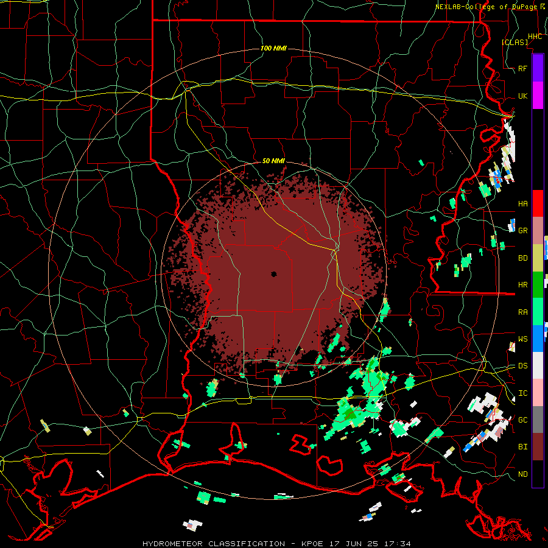Click the ND black legend swatch

(538, 474)
